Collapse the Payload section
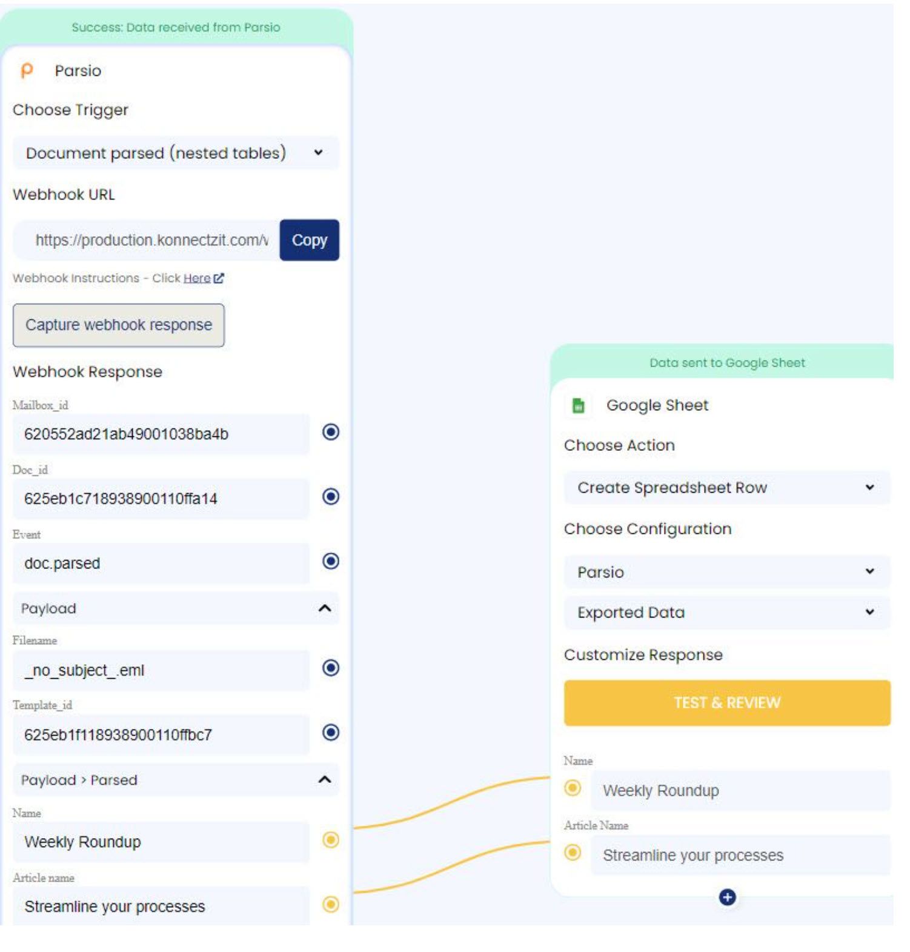The width and height of the screenshot is (910, 952). (325, 608)
